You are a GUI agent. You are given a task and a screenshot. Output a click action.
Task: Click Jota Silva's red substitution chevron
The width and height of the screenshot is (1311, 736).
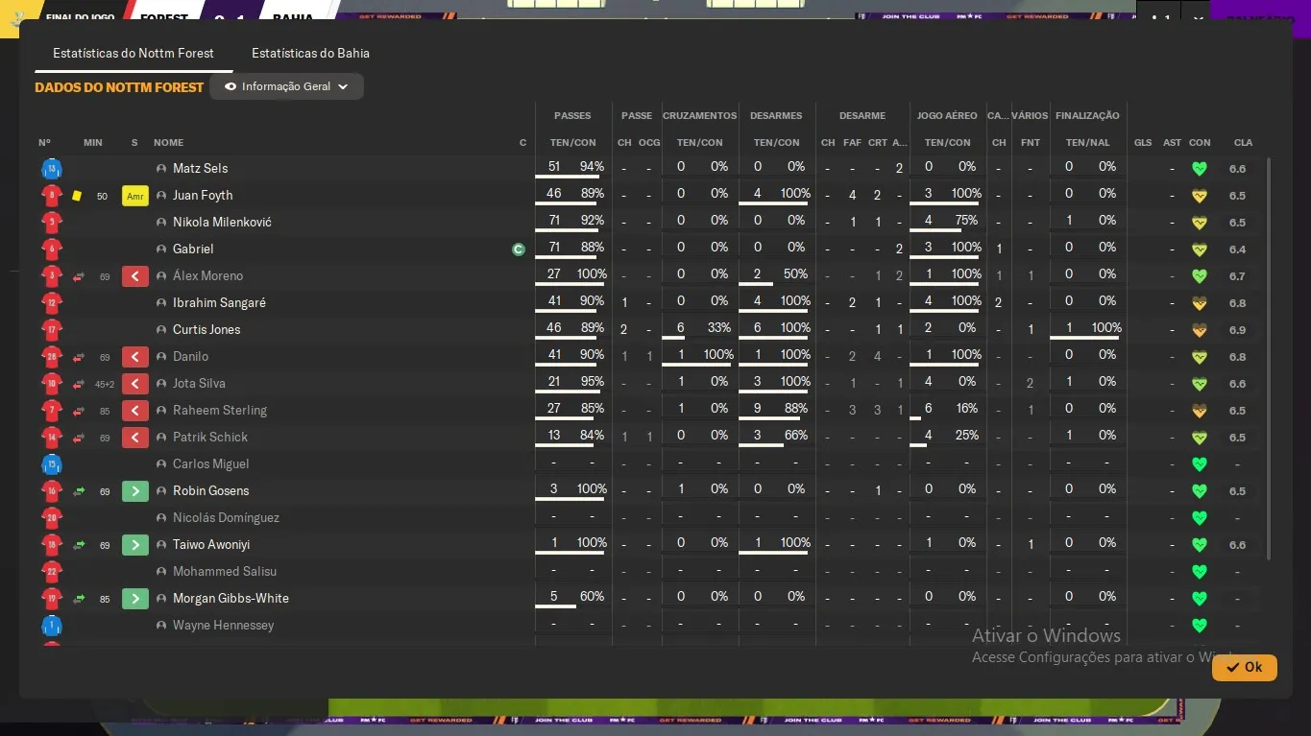pyautogui.click(x=135, y=384)
